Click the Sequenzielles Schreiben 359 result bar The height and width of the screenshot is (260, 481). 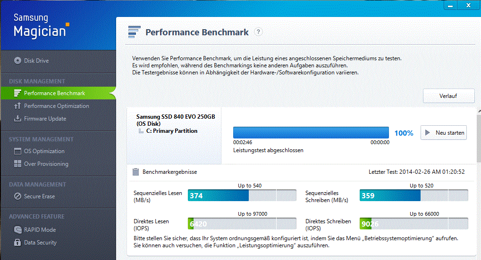(x=414, y=195)
